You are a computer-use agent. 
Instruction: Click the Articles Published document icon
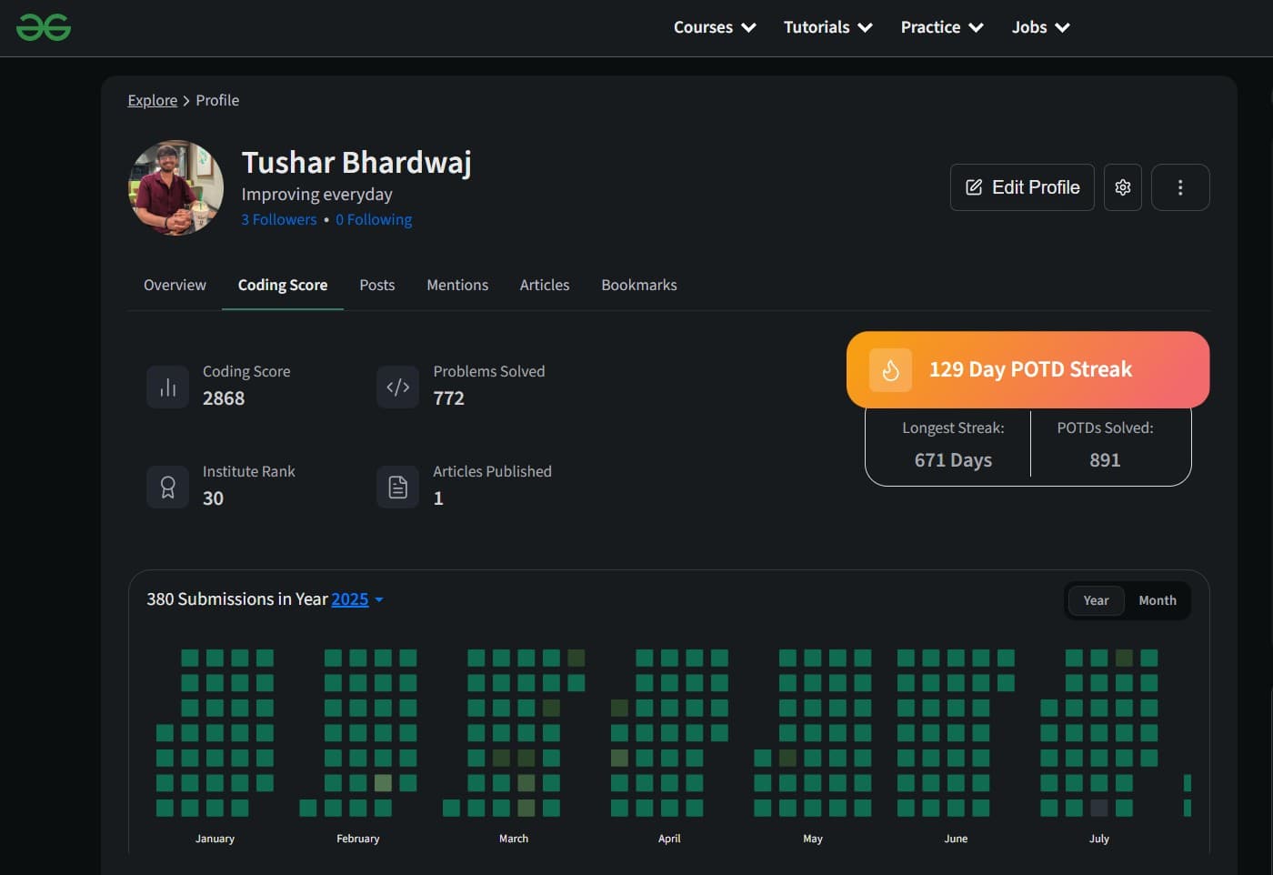pyautogui.click(x=398, y=488)
